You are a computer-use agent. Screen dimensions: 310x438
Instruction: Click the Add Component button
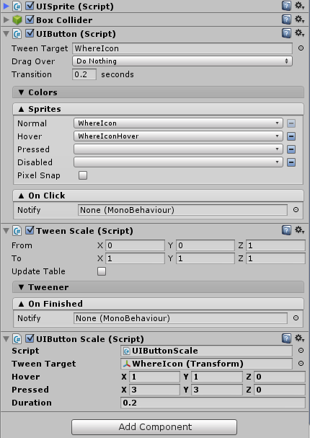[154, 427]
